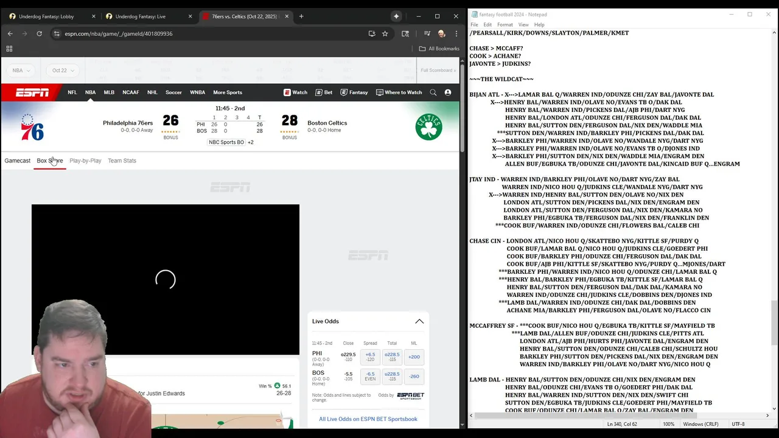This screenshot has height=438, width=779.
Task: Select Soccer in ESPN navigation
Action: pos(173,92)
